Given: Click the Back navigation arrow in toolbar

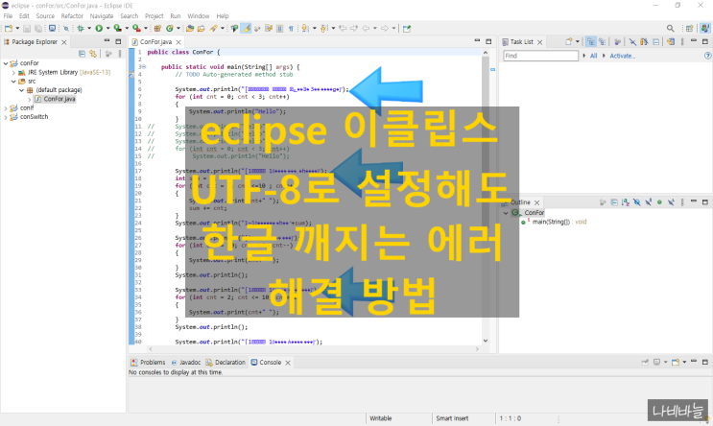Looking at the screenshot, I should click(366, 28).
